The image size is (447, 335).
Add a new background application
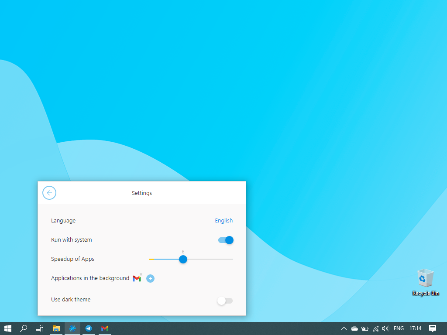click(150, 278)
